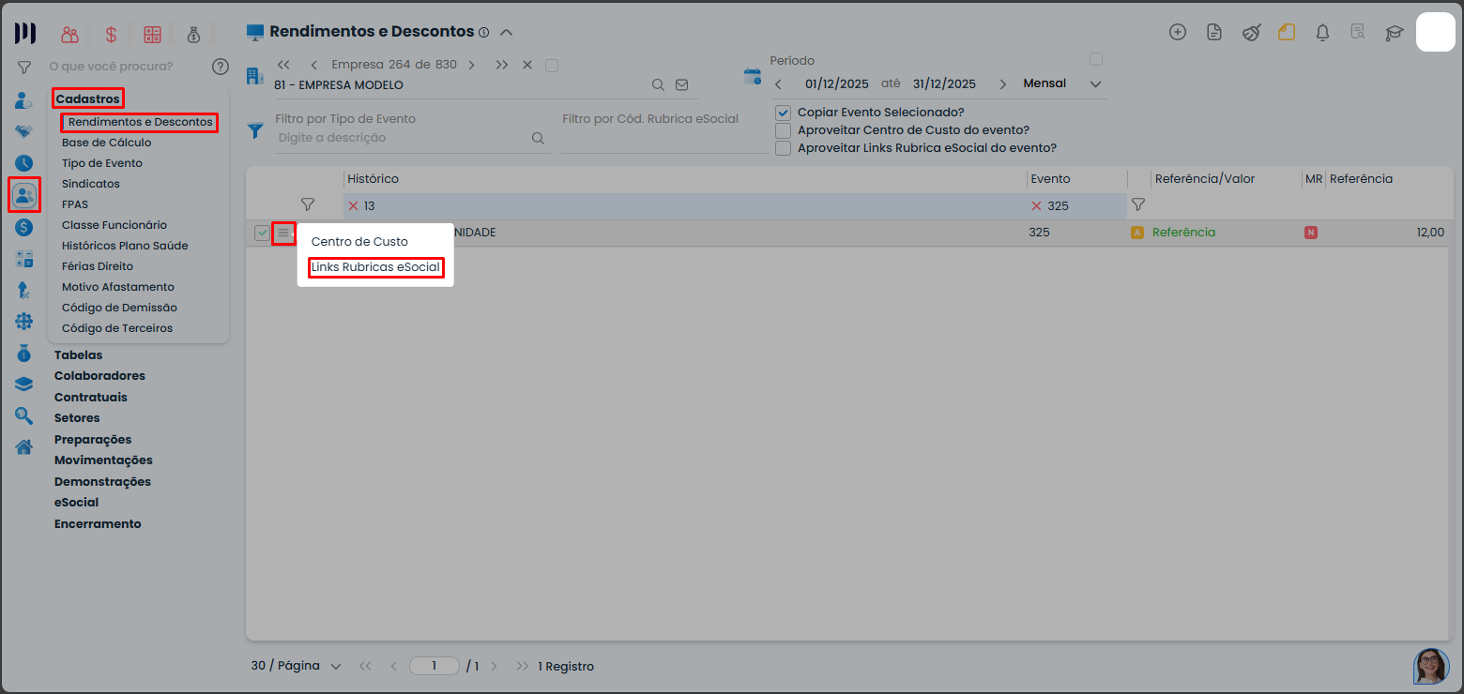Open Código de Demissão under Cadastros
Screen dimensions: 1464x694
(119, 308)
